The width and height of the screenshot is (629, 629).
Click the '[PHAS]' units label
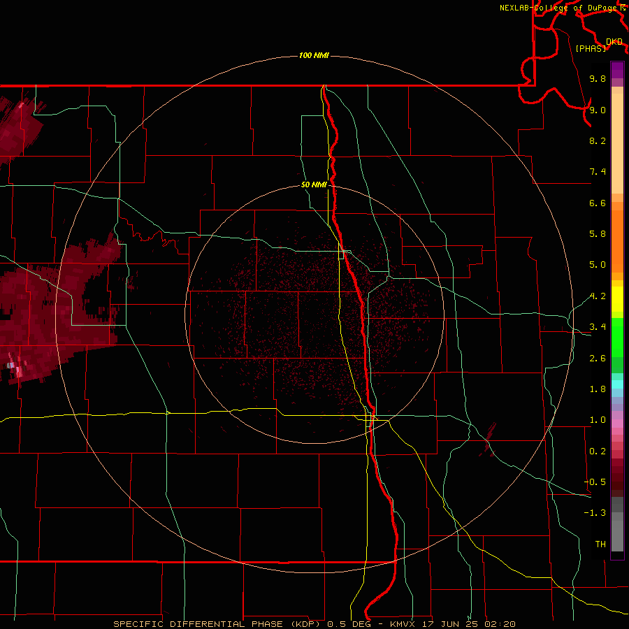[591, 48]
